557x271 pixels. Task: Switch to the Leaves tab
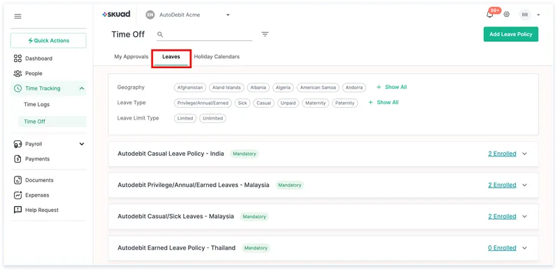point(171,57)
